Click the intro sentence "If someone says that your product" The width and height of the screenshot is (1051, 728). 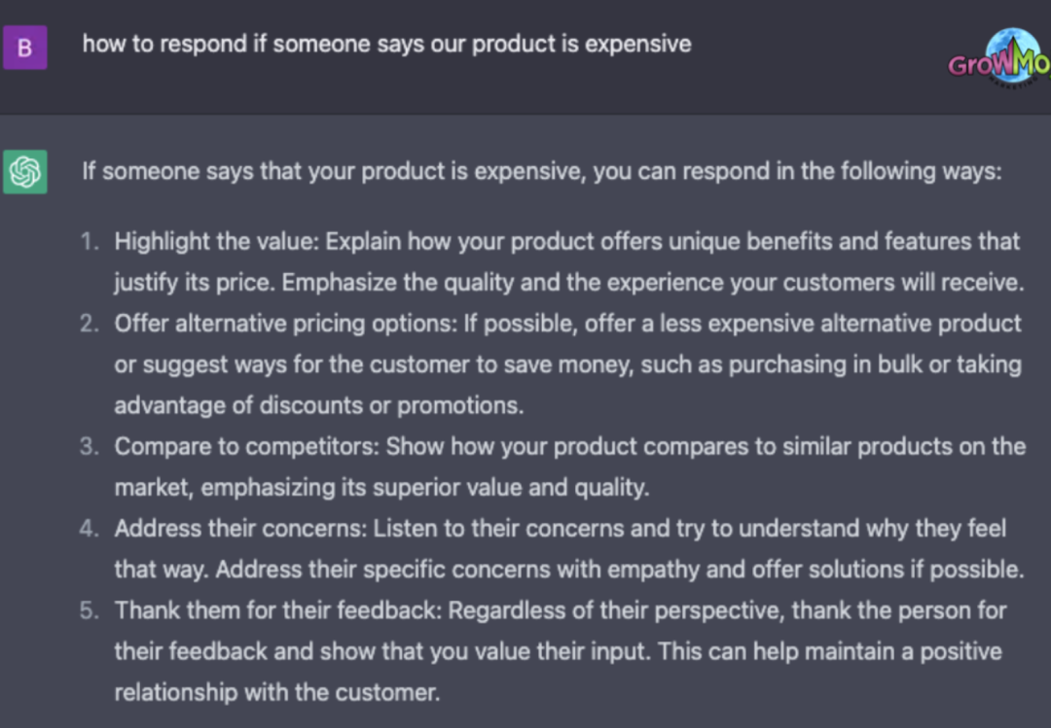[x=541, y=171]
